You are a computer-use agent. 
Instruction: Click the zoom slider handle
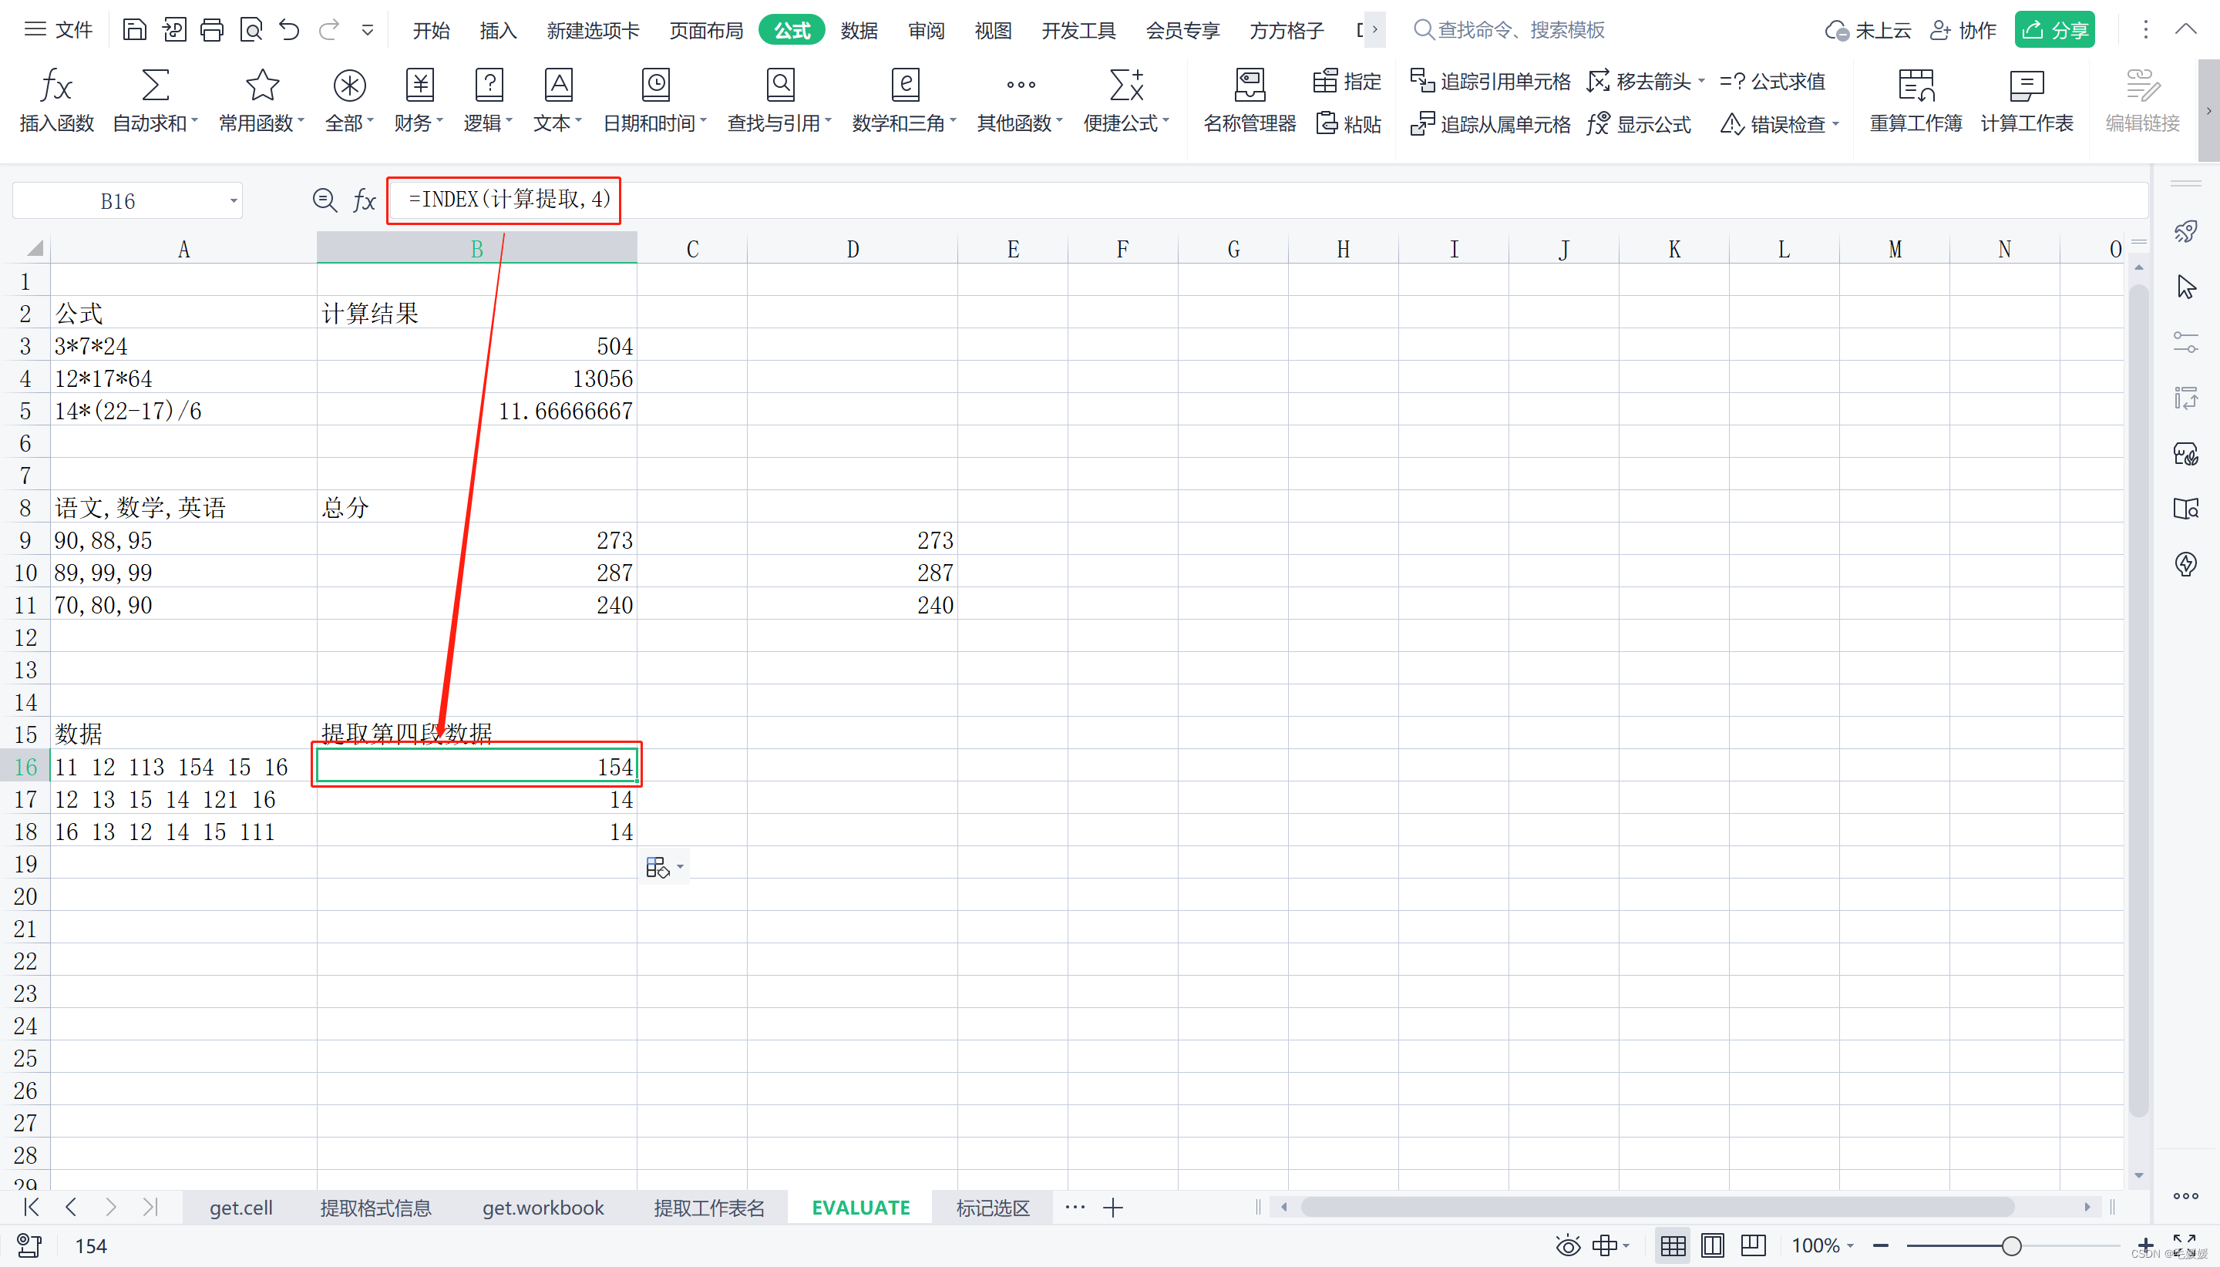click(x=2010, y=1245)
